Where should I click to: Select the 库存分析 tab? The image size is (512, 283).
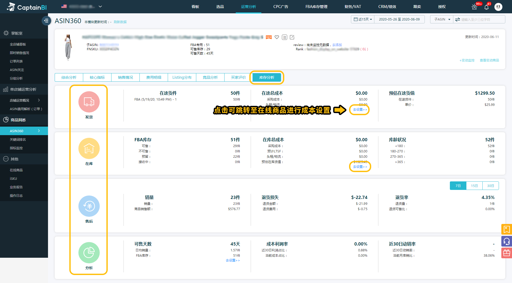click(x=267, y=77)
